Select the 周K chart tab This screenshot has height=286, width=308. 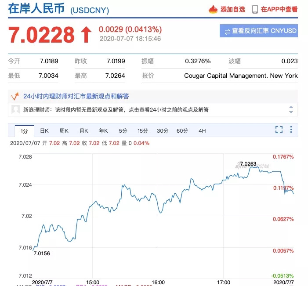64,131
